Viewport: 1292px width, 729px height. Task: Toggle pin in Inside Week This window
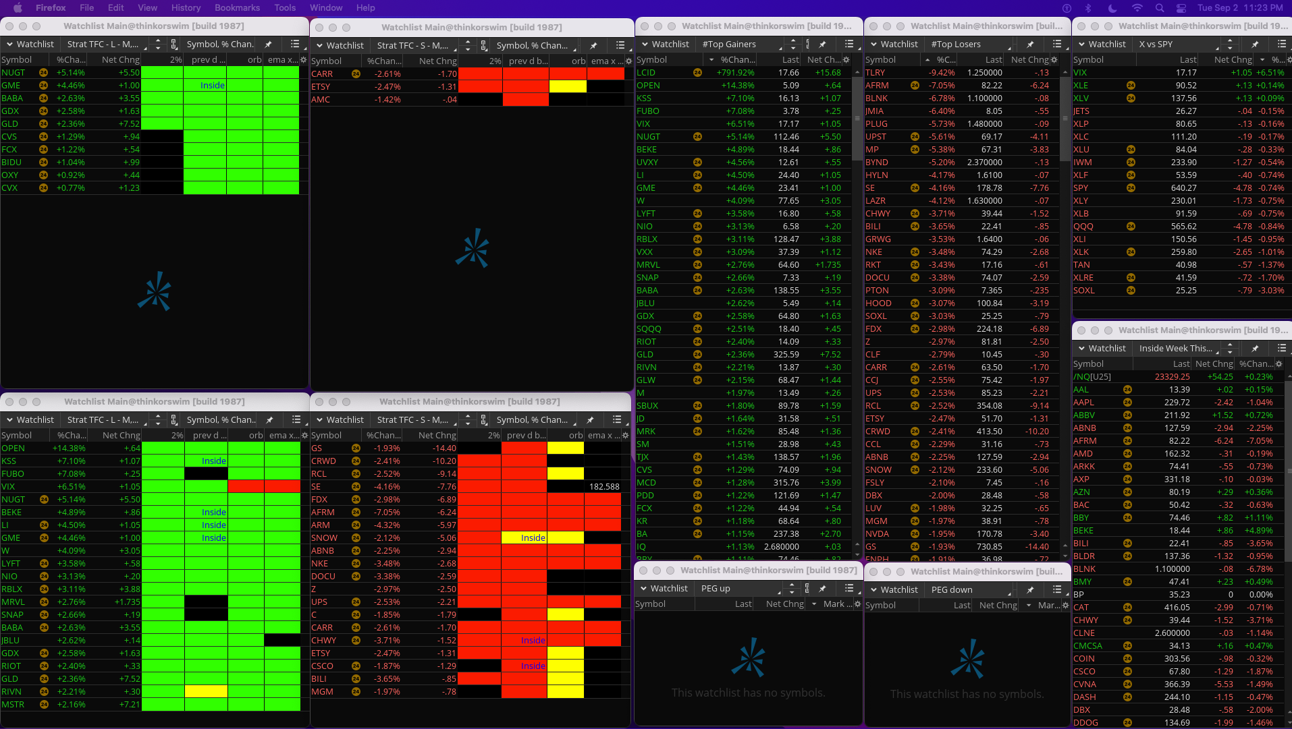click(x=1255, y=348)
